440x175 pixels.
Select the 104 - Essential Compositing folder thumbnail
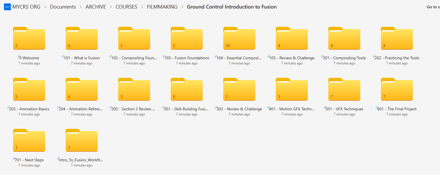tap(239, 38)
